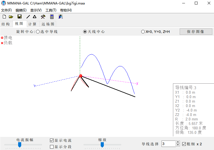Enable 显示分段 checkbox
Image resolution: width=214 pixels, height=150 pixels.
(x=52, y=147)
